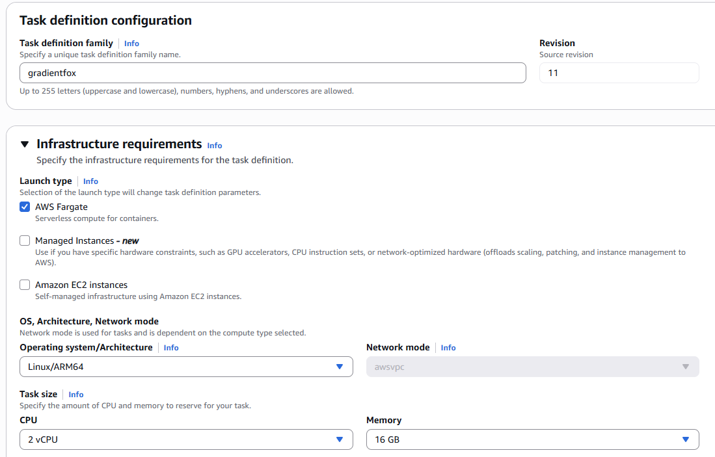
Task: Check the Amazon EC2 instances option
Action: click(25, 285)
